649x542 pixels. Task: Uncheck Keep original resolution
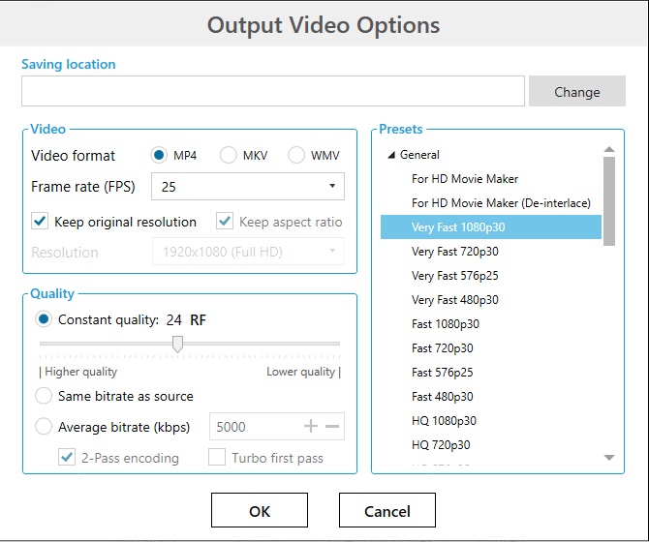tap(40, 222)
